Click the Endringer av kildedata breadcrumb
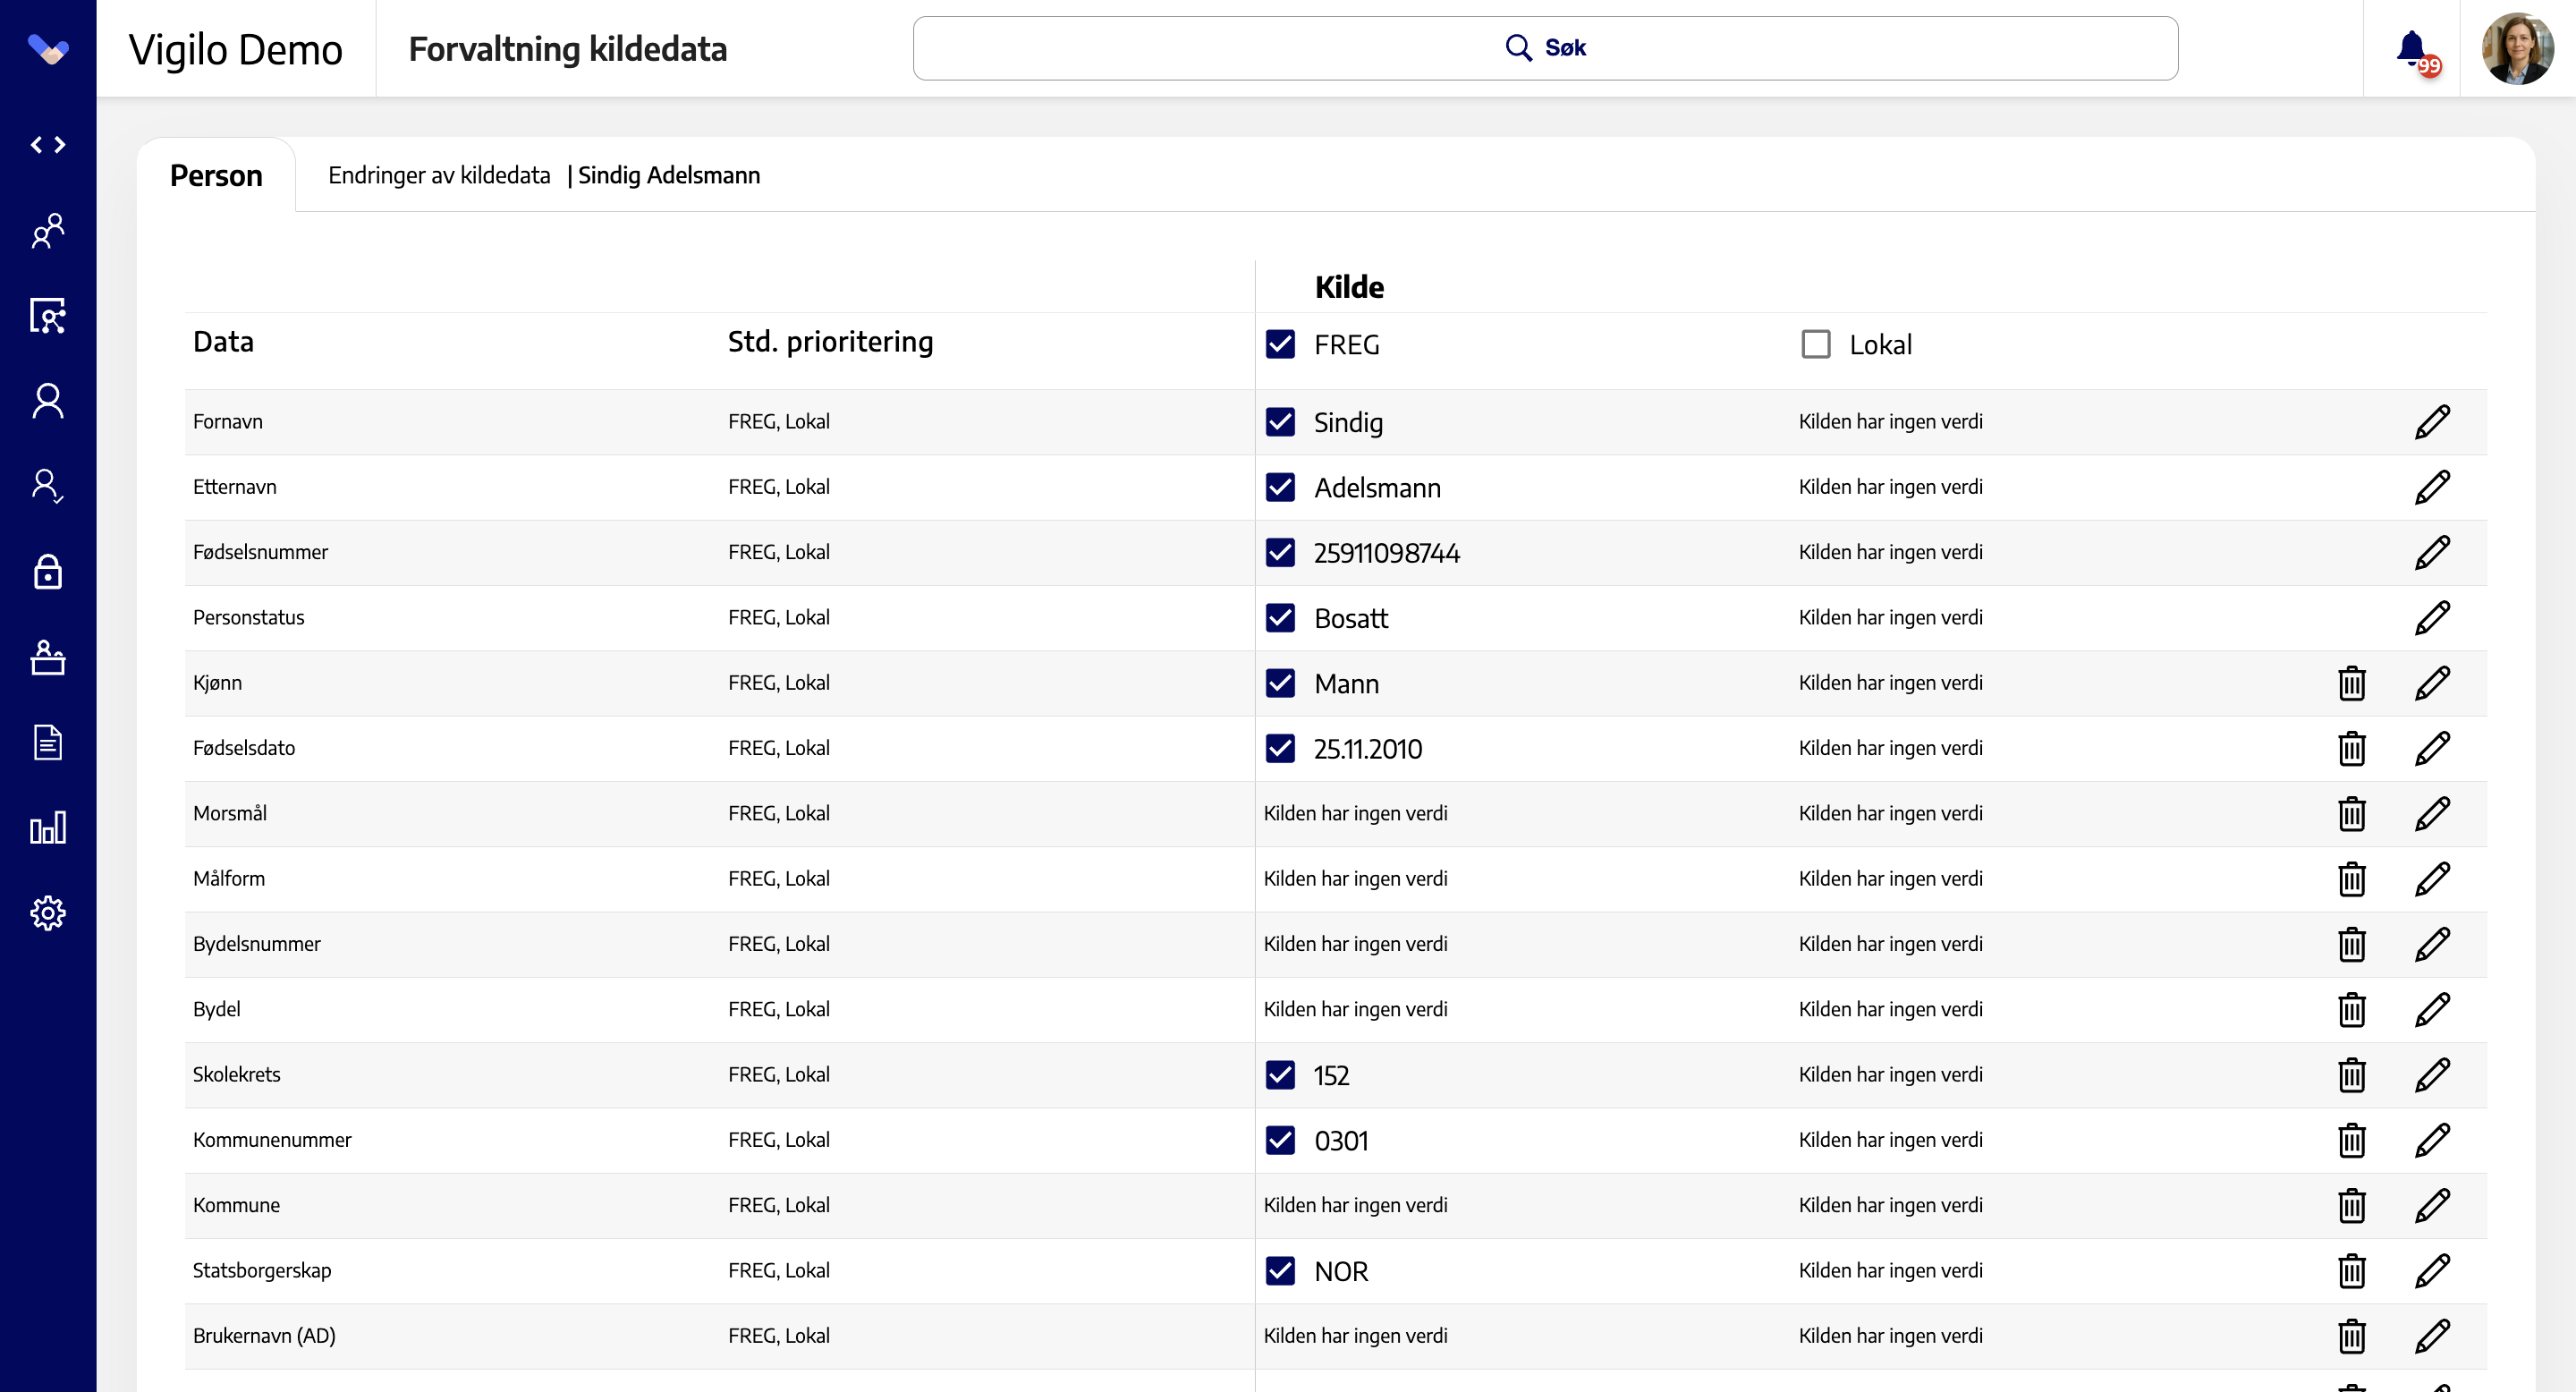2576x1392 pixels. [x=439, y=175]
